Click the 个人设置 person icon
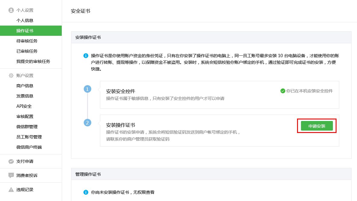Image resolution: width=357 pixels, height=201 pixels. coord(11,10)
